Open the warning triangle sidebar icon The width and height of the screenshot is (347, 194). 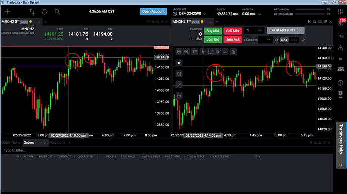pos(341,48)
